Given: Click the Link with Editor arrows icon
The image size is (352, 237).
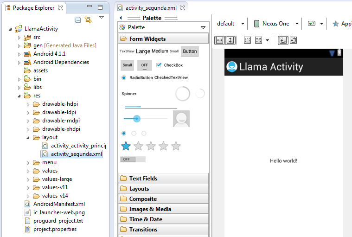Looking at the screenshot, I should tap(88, 19).
